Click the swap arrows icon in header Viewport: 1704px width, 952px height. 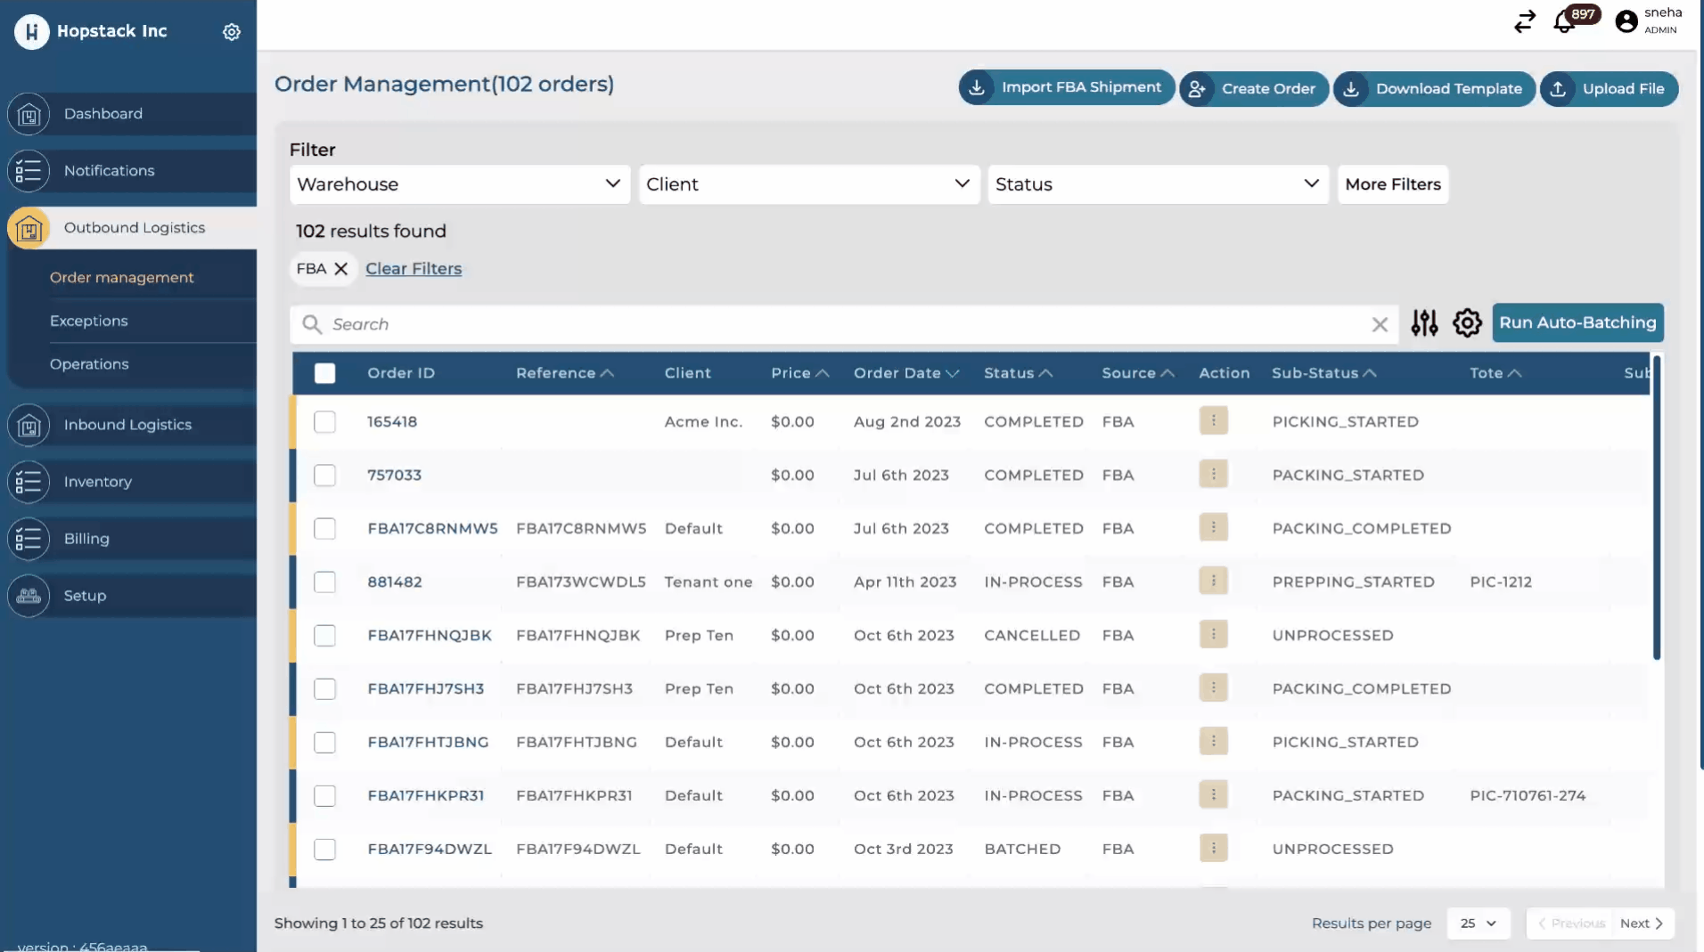[x=1524, y=21]
